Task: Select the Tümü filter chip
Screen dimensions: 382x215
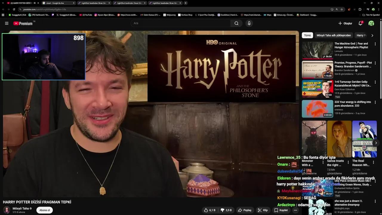Action: (307, 35)
